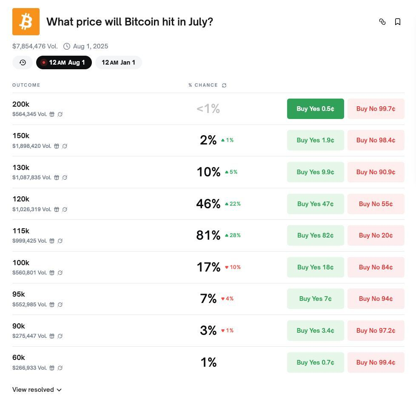Expand the View resolved section
Image resolution: width=416 pixels, height=402 pixels.
pos(37,390)
